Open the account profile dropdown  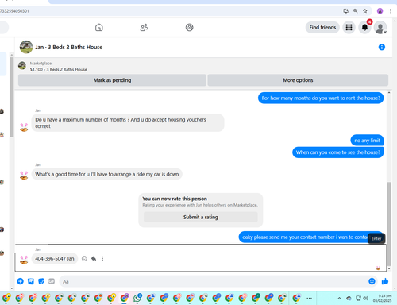[x=380, y=27]
